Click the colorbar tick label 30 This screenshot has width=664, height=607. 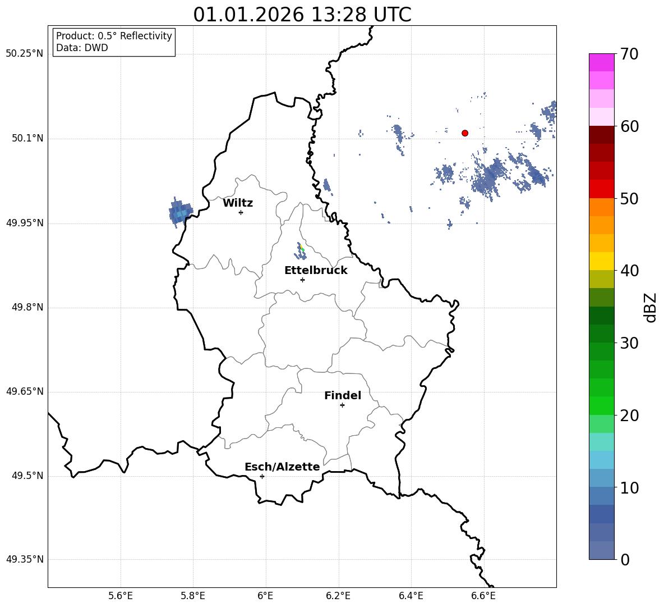[629, 343]
